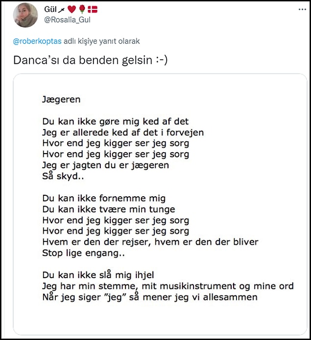The image size is (311, 340).
Task: Select the tweet text 'Danca'sı da benden gelsin'
Action: click(83, 60)
